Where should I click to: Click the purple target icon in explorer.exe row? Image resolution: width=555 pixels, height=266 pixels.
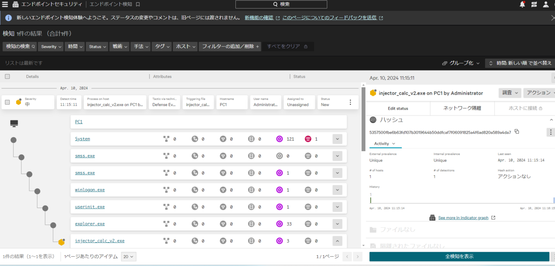279,224
